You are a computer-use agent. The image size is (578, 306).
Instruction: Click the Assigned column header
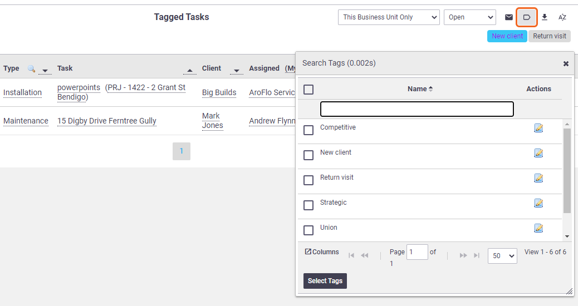(x=264, y=68)
